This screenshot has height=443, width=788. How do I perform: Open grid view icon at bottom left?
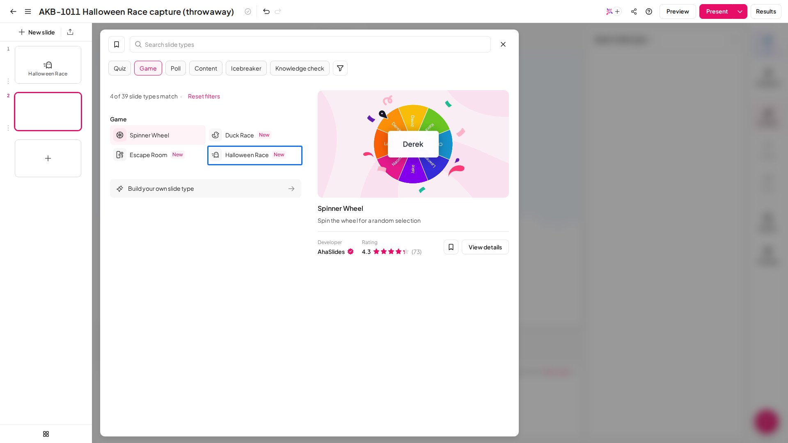(46, 434)
